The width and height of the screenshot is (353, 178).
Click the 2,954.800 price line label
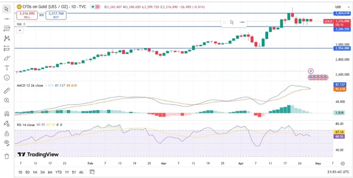pyautogui.click(x=342, y=48)
